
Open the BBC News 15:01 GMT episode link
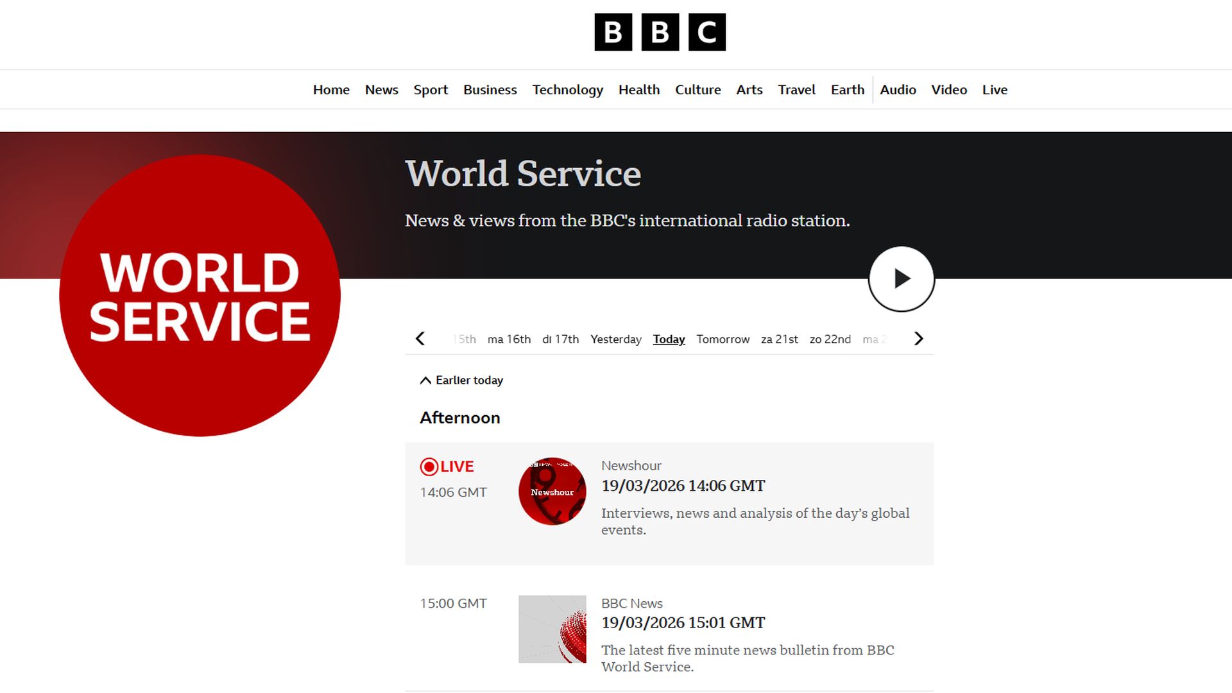click(x=683, y=622)
